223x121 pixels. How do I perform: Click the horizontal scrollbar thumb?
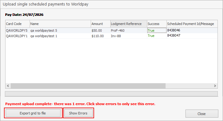coord(88,86)
